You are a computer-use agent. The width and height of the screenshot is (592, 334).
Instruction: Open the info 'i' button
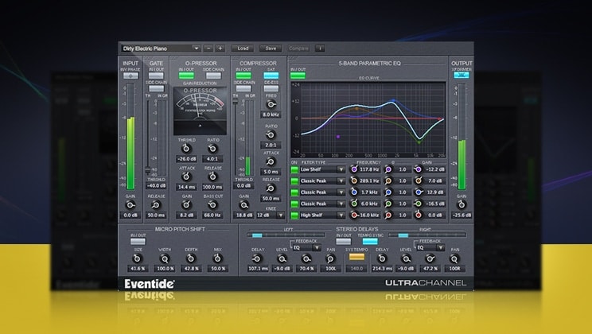coord(320,49)
